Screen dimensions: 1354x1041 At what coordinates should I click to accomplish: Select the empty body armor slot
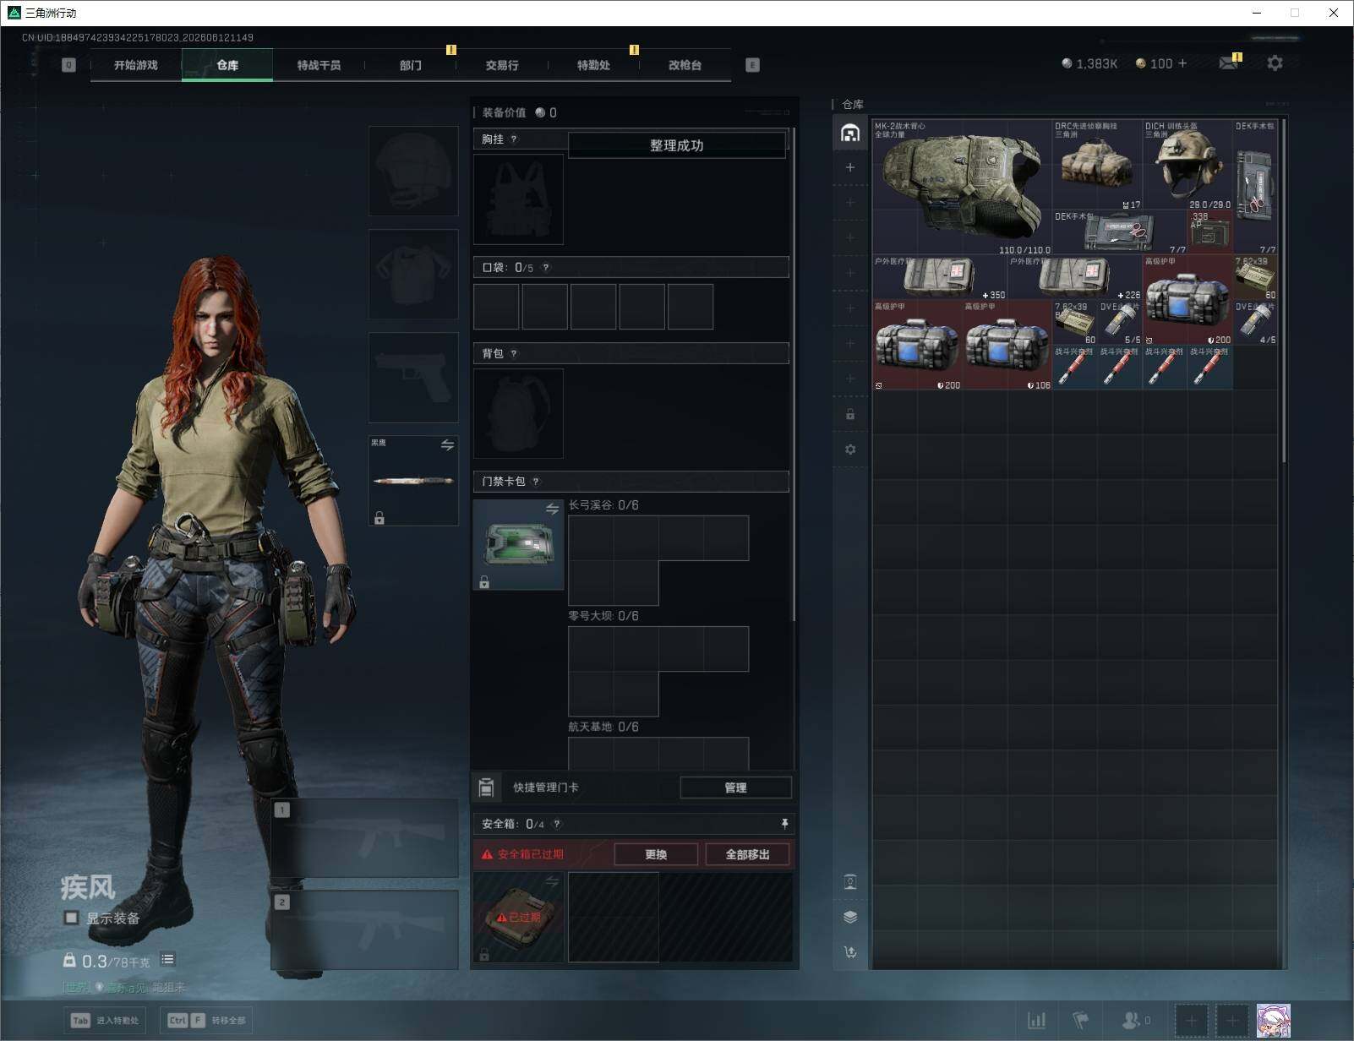pyautogui.click(x=413, y=274)
